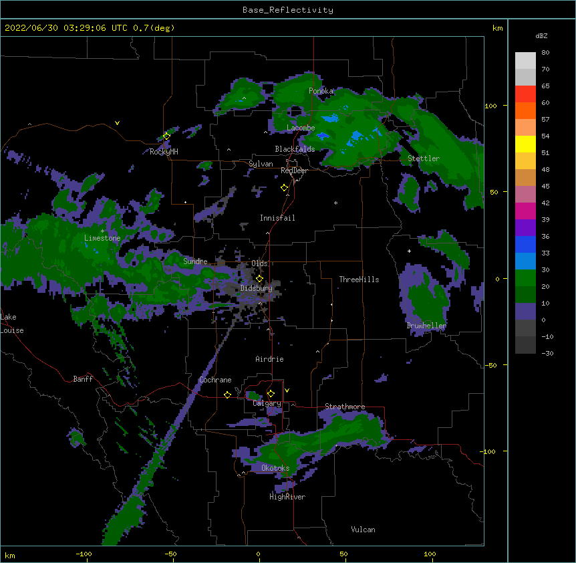Viewport: 576px width, 563px height.
Task: Click the Sundre town label
Action: click(195, 261)
